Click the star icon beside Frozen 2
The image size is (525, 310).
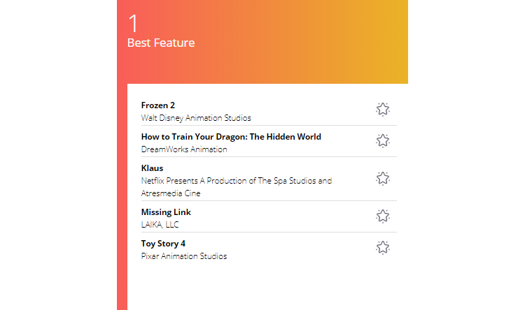coord(382,109)
